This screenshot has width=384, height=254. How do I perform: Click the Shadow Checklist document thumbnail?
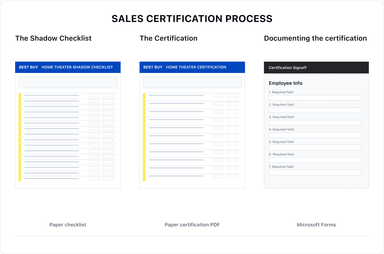coord(68,125)
